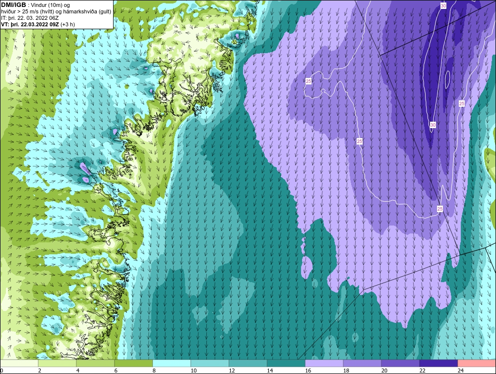Pick the 12–14 m/s medium teal legend swatch
This screenshot has width=496, height=374.
point(248,363)
